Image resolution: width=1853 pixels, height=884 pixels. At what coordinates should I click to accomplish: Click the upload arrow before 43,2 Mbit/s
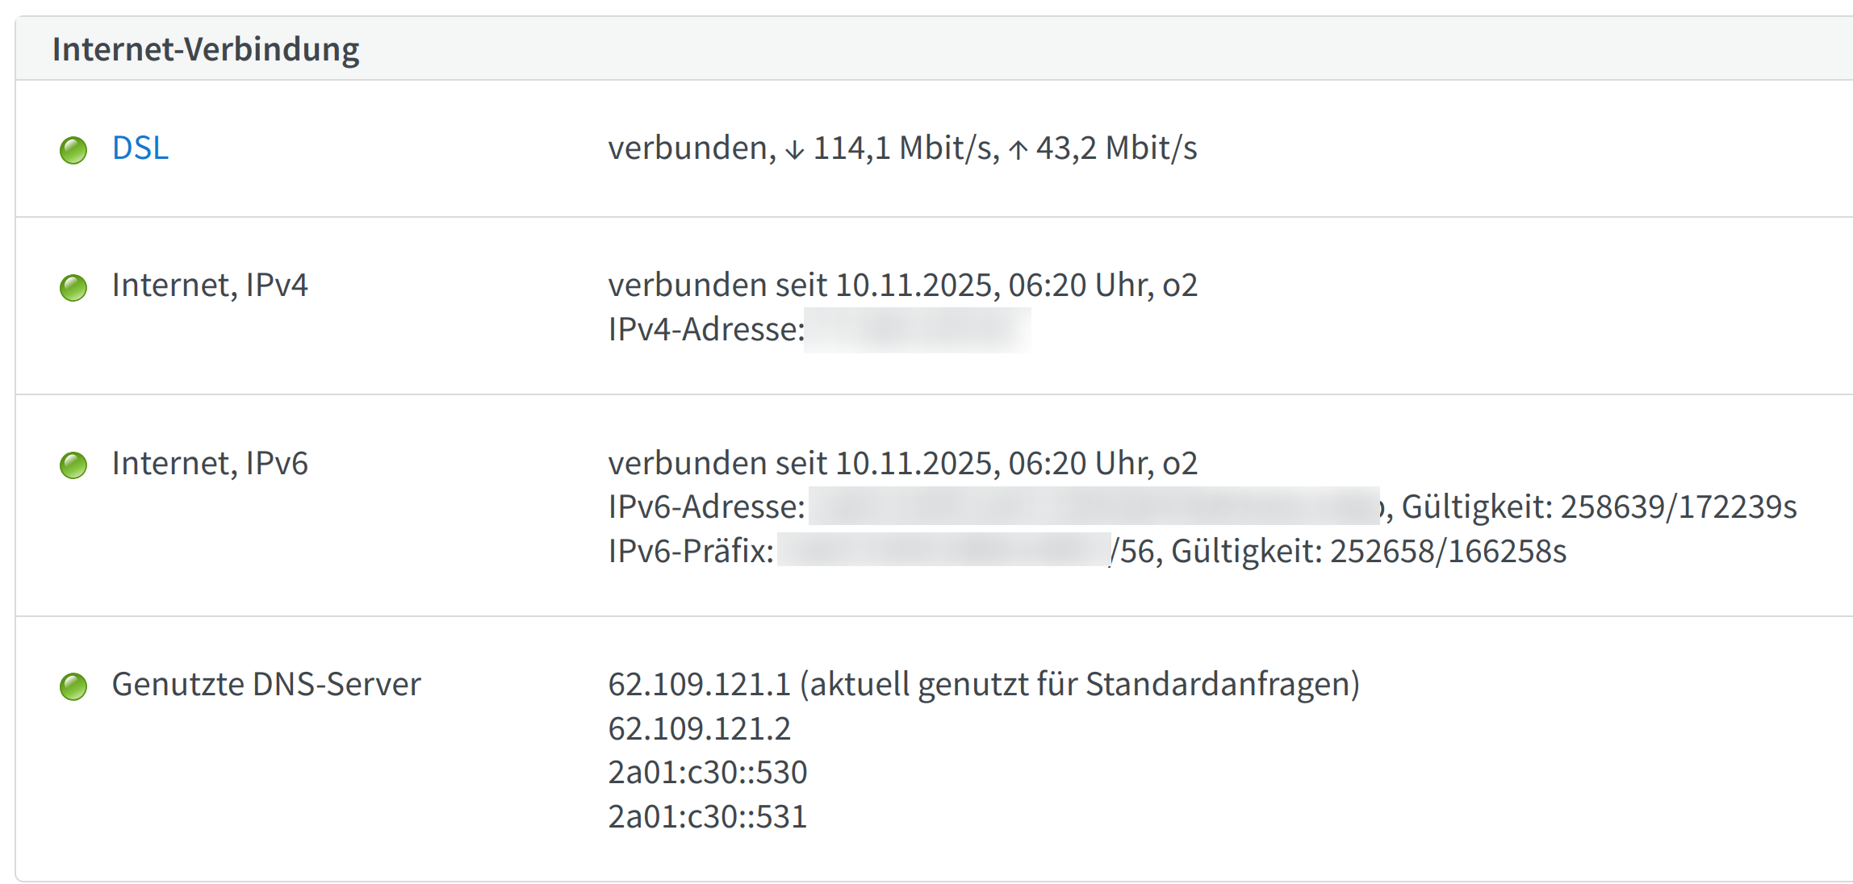(1019, 150)
